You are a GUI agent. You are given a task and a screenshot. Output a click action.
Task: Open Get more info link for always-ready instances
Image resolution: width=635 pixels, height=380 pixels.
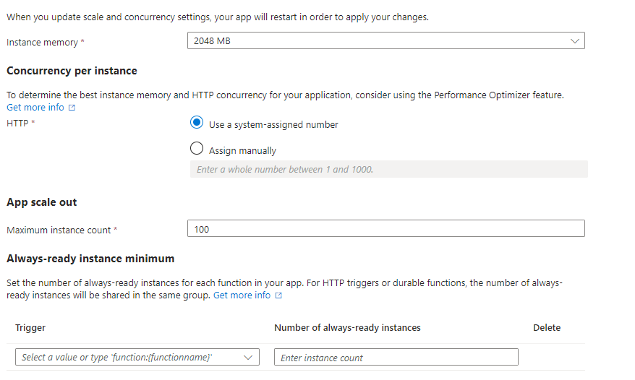click(242, 295)
